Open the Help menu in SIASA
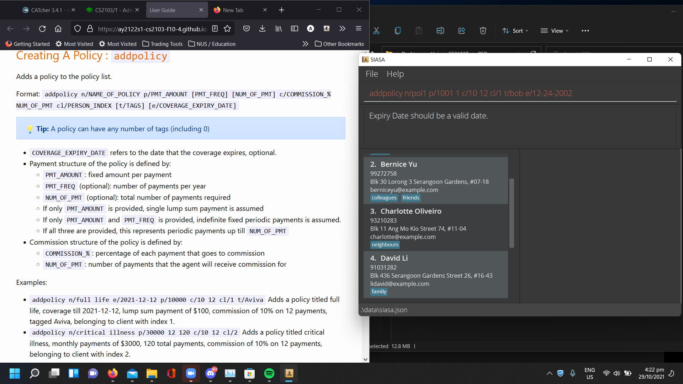Image resolution: width=683 pixels, height=384 pixels. 395,74
